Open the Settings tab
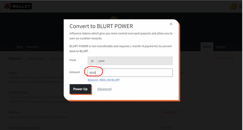243x130 pixels. click(x=221, y=47)
